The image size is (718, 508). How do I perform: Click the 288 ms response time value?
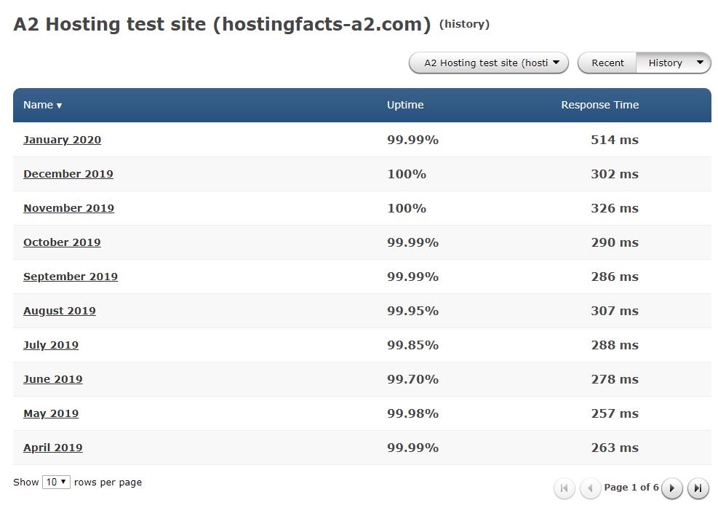tap(615, 345)
